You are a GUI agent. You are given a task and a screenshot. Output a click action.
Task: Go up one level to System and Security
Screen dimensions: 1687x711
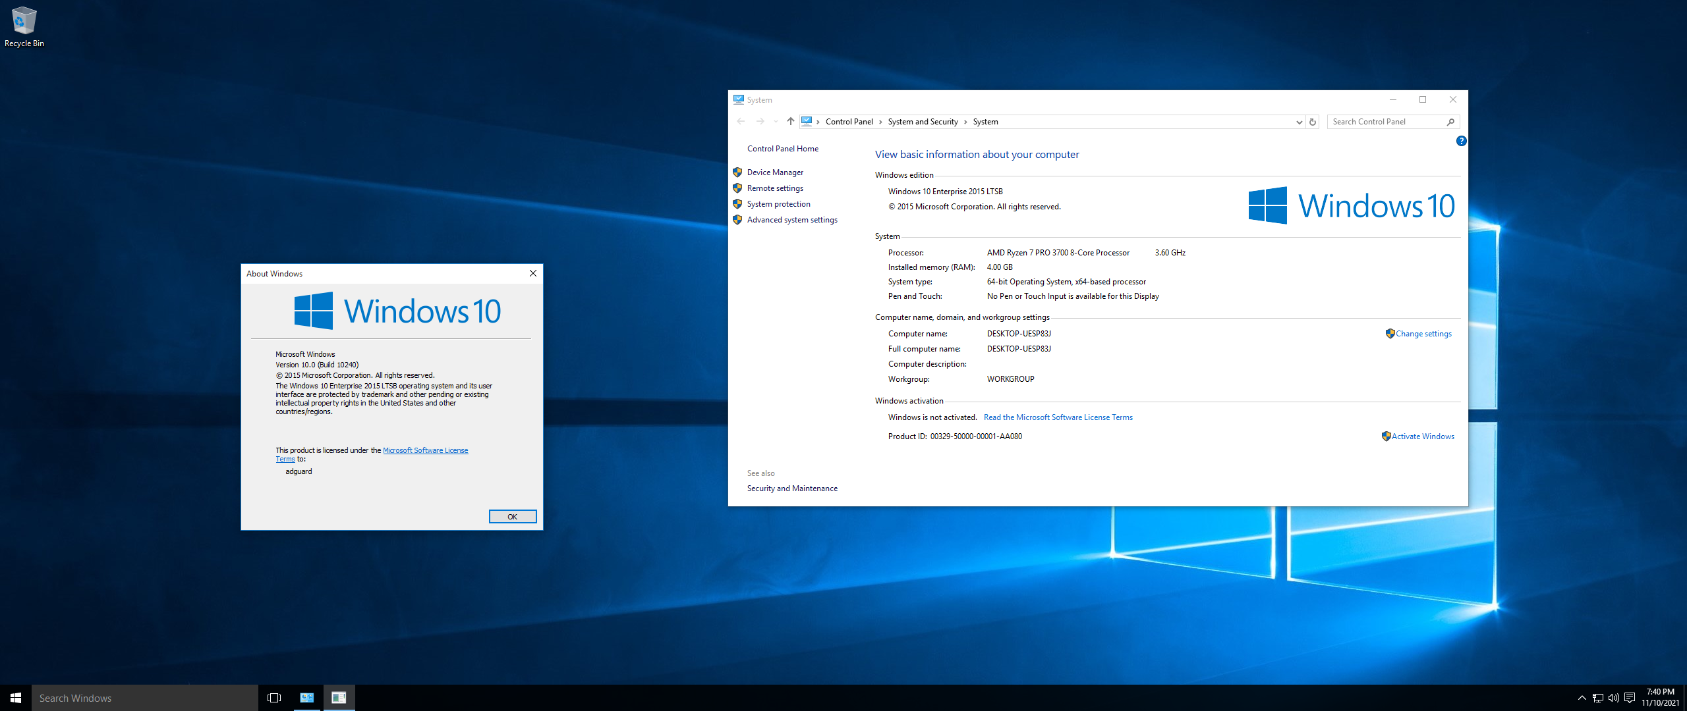790,122
